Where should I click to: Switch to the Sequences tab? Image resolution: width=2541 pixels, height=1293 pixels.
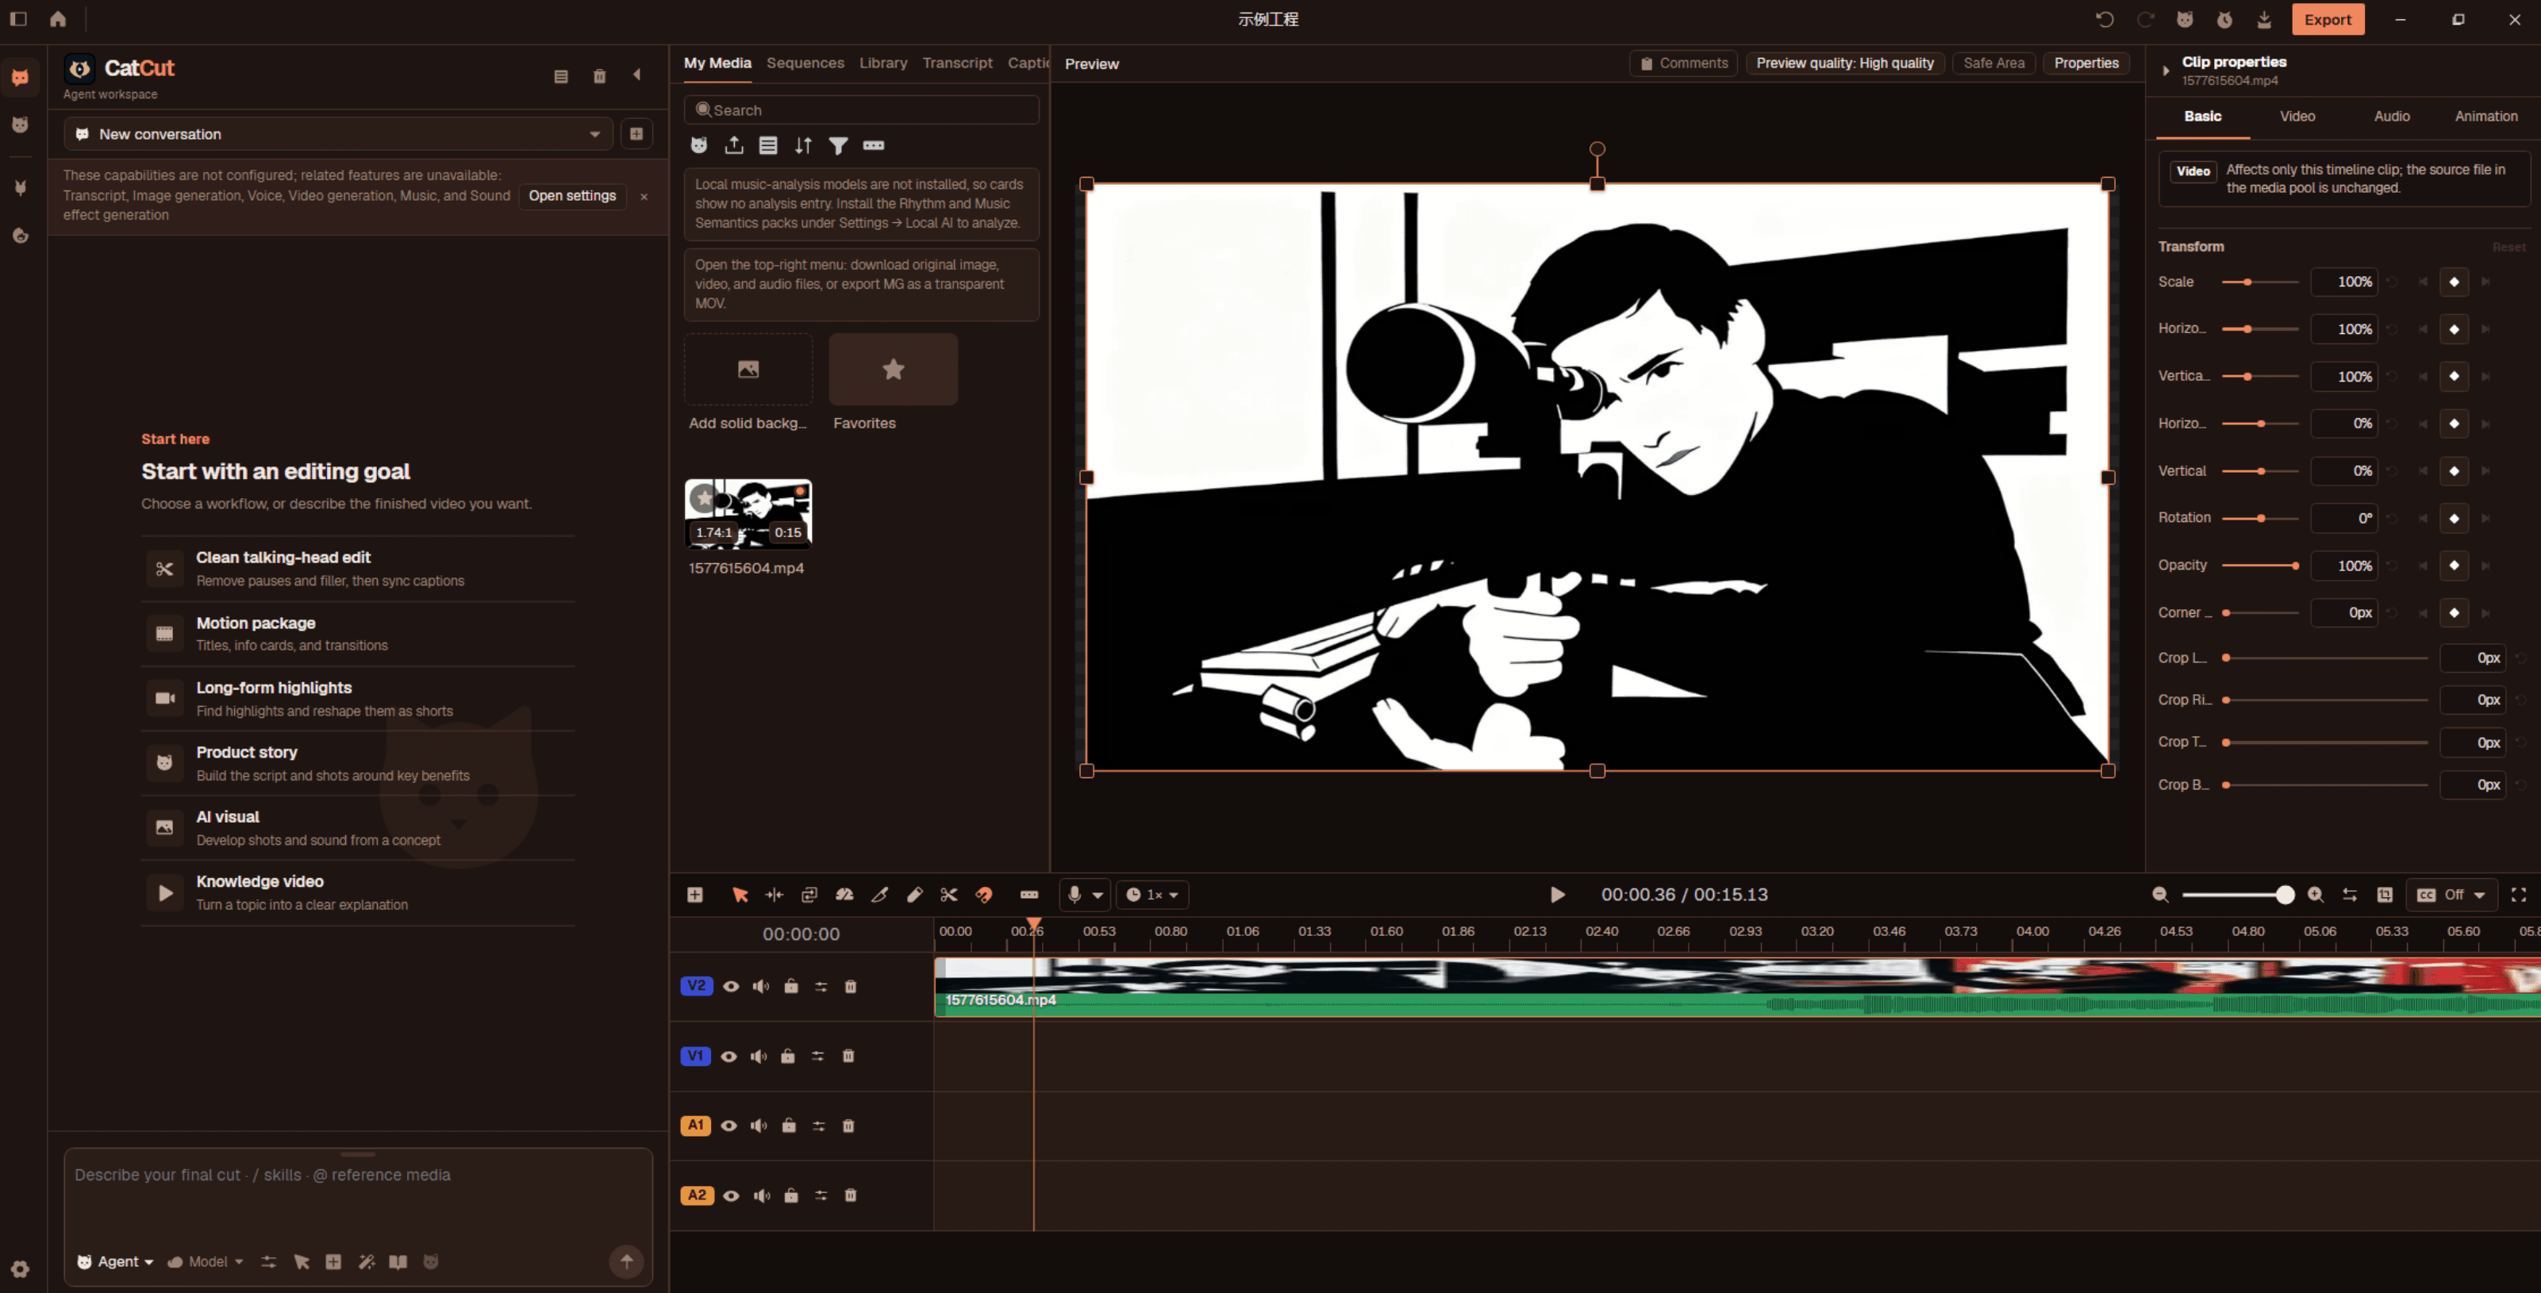[805, 63]
